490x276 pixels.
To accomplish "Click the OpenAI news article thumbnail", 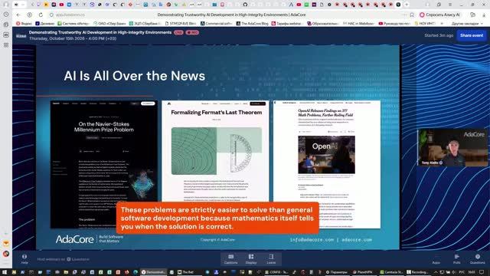I will click(327, 164).
